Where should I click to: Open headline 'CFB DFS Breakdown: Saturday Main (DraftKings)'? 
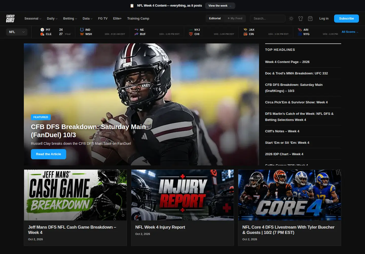pos(294,88)
